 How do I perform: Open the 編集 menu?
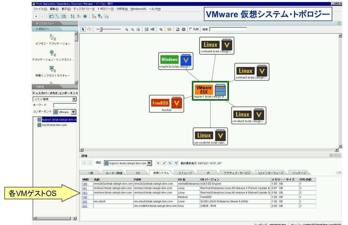(54, 9)
